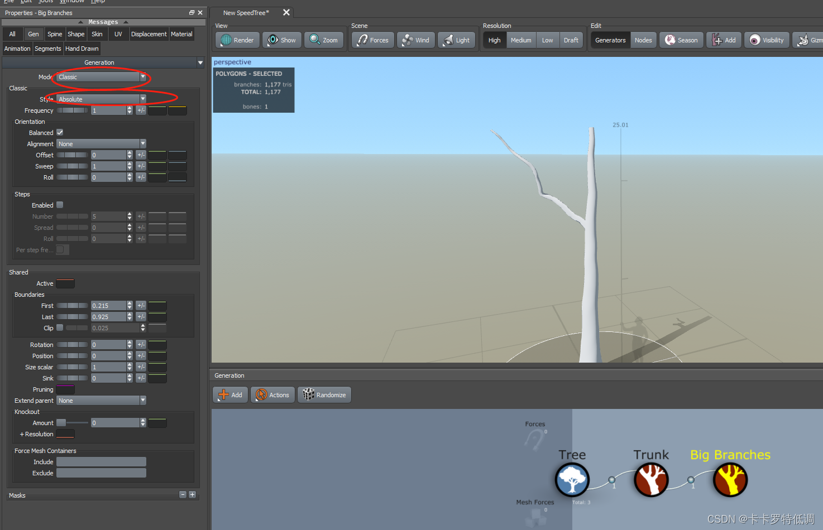Viewport: 823px width, 530px height.
Task: Open the Alignment dropdown
Action: 101,144
